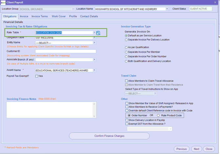Click the Rate Table search icon
Screen dimensions: 220x154
point(98,33)
